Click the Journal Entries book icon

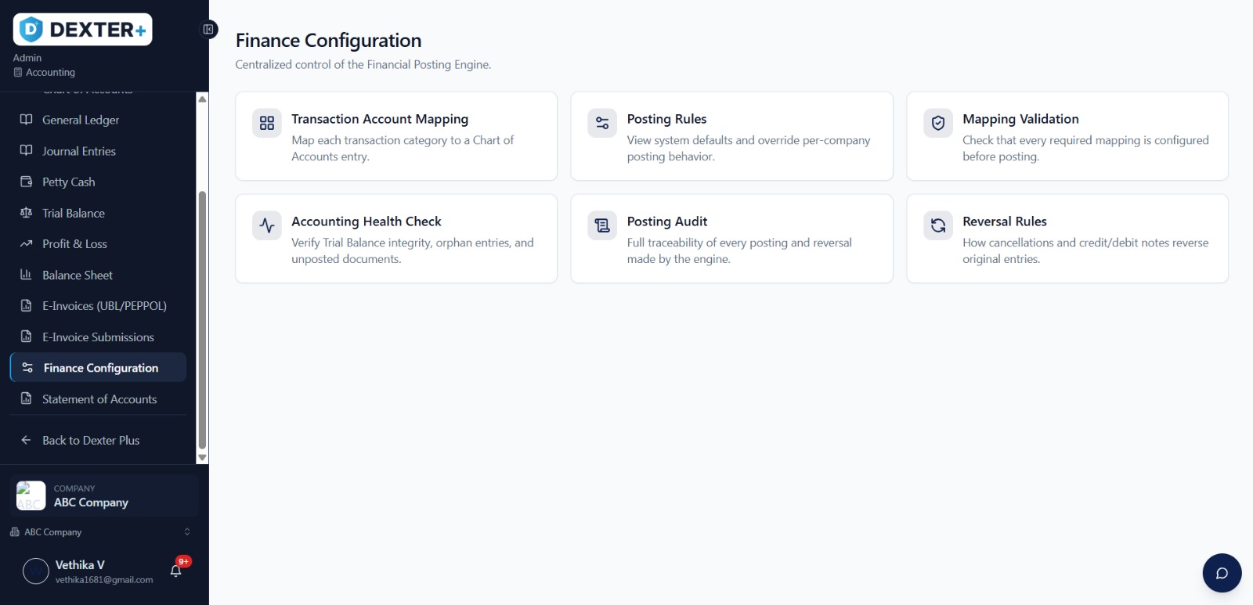pos(26,150)
